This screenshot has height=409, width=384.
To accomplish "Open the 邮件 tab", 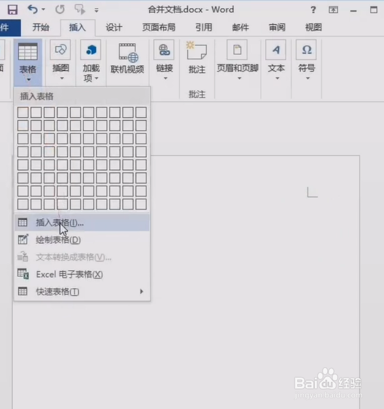I will click(x=240, y=27).
